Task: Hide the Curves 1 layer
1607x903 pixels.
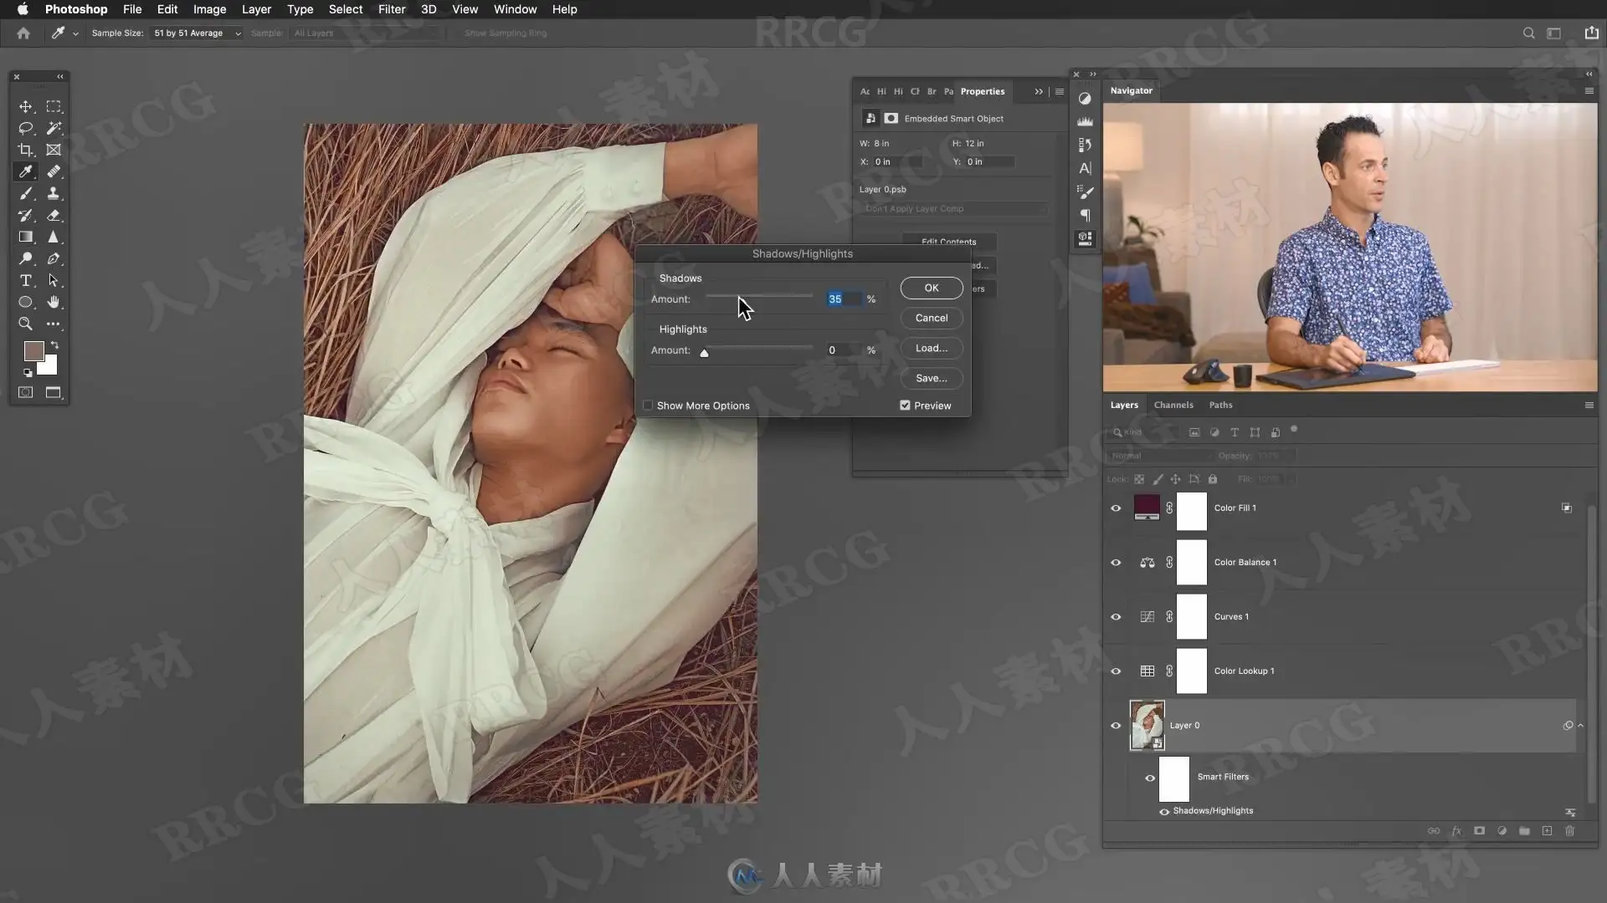Action: pyautogui.click(x=1116, y=617)
